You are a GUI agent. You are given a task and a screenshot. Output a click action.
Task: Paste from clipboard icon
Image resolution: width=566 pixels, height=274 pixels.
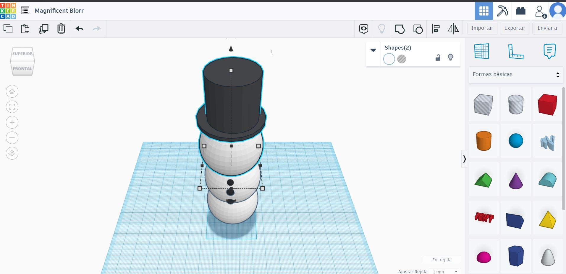point(25,29)
